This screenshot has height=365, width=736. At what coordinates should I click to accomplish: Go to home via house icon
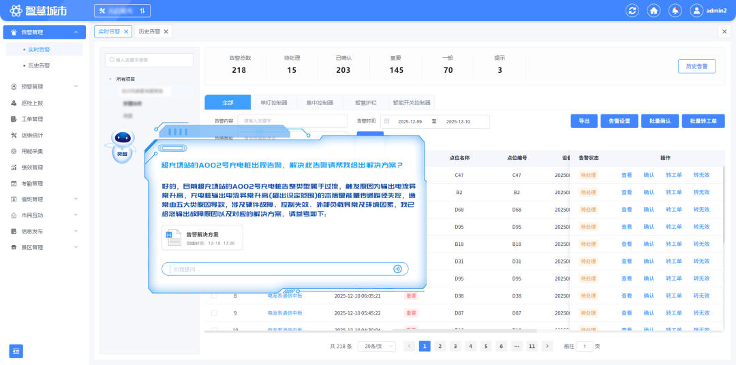tap(654, 11)
